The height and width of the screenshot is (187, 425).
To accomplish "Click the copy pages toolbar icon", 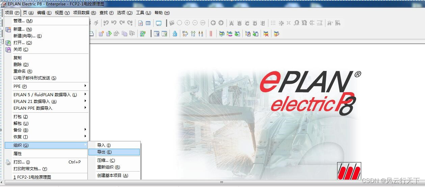I will pos(124,34).
